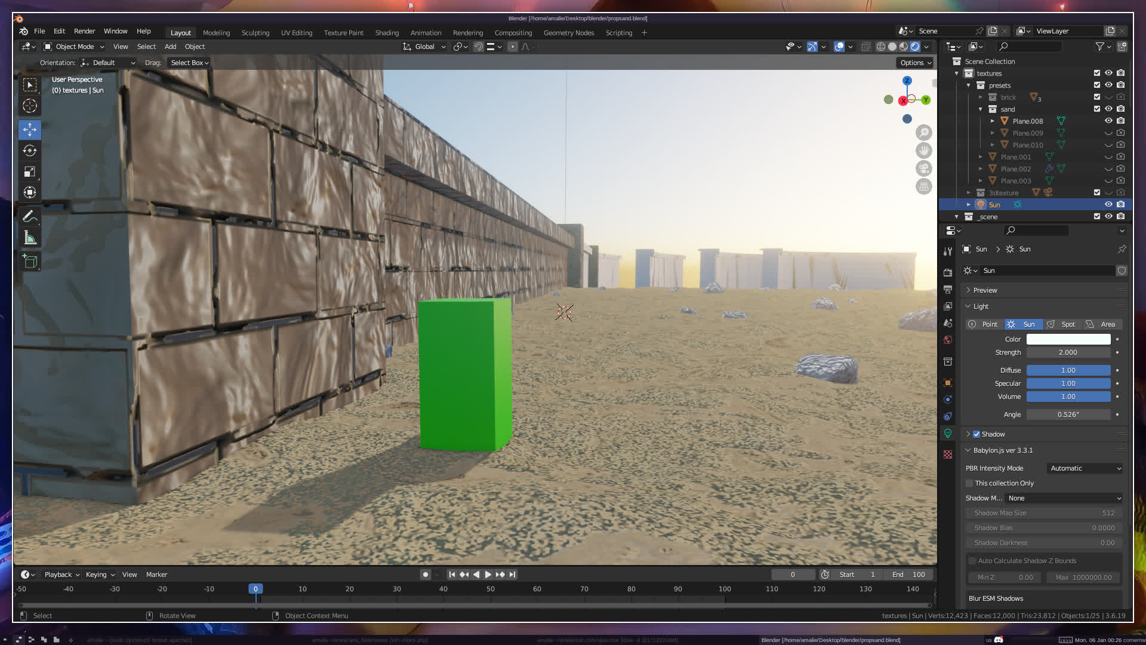Activate the Annotate pencil tool

point(30,216)
